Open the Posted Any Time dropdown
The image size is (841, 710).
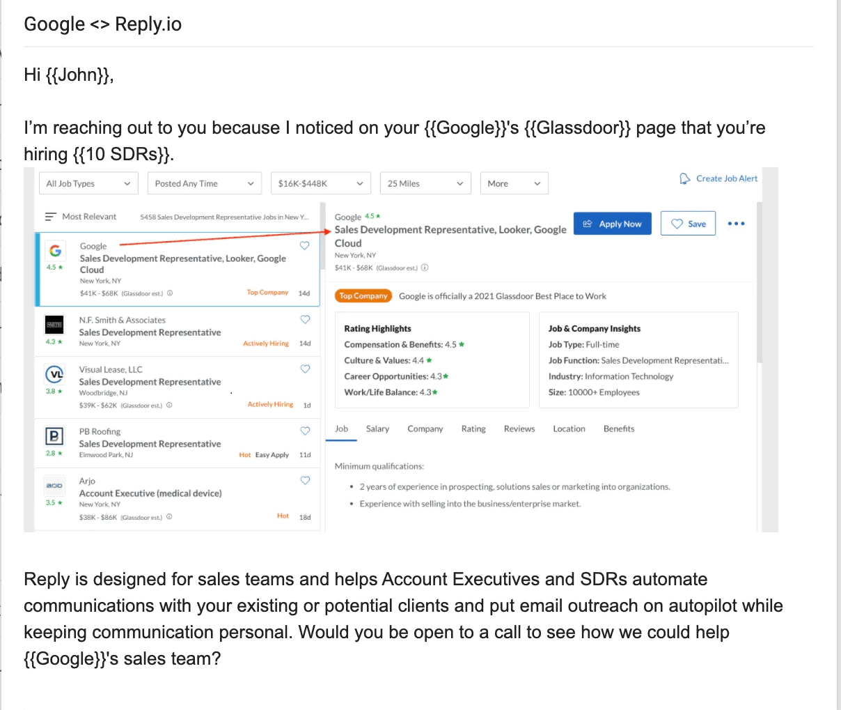pyautogui.click(x=205, y=183)
